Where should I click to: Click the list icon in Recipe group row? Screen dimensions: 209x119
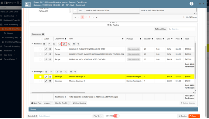(x=54, y=44)
